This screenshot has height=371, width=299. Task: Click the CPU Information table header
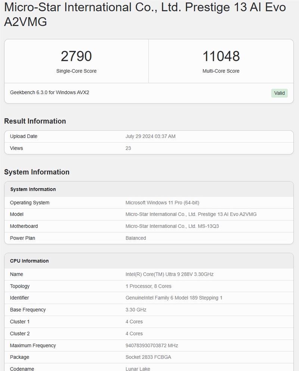pos(149,261)
